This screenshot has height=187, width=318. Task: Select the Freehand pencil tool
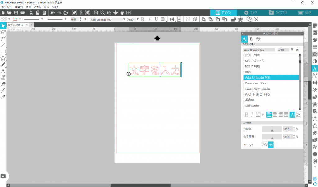tap(3, 65)
